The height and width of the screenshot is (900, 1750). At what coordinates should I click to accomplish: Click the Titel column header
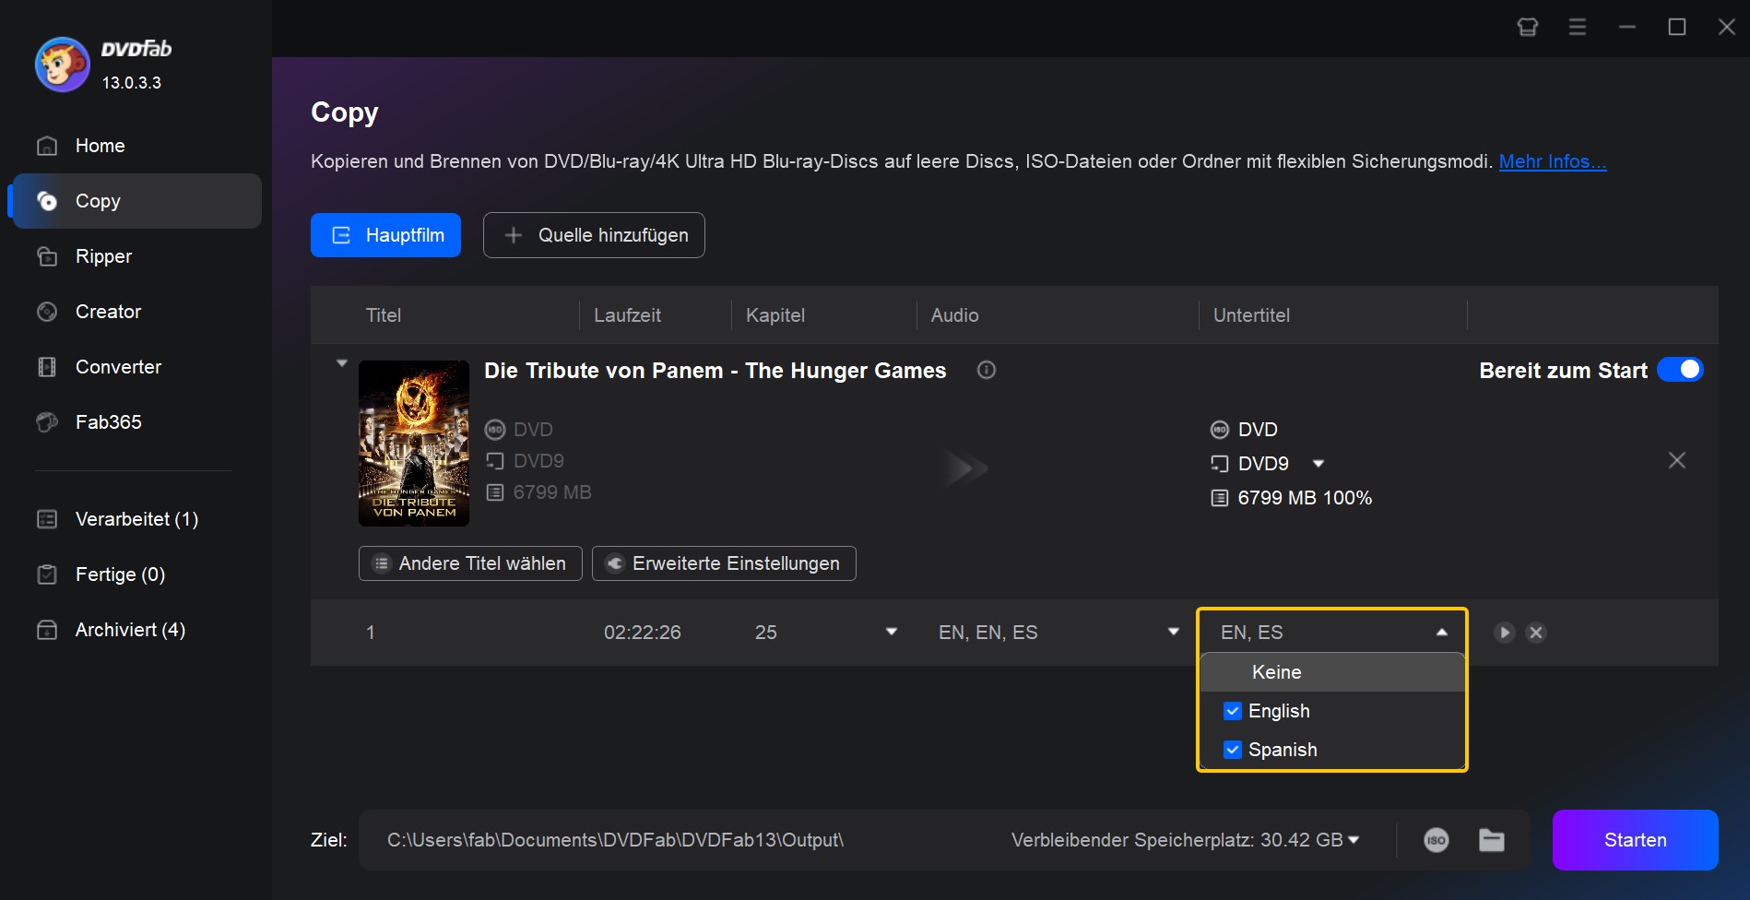click(384, 315)
